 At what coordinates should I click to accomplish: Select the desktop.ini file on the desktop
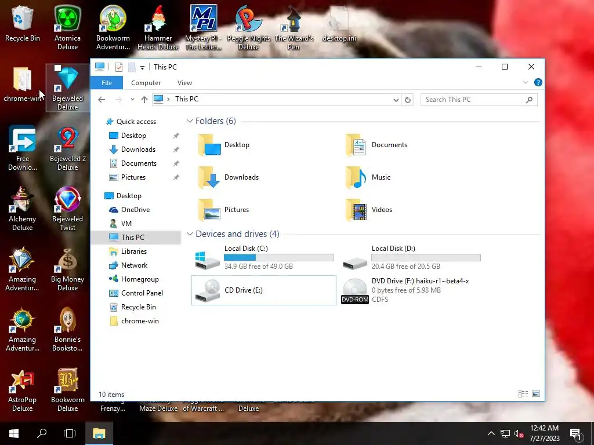339,23
